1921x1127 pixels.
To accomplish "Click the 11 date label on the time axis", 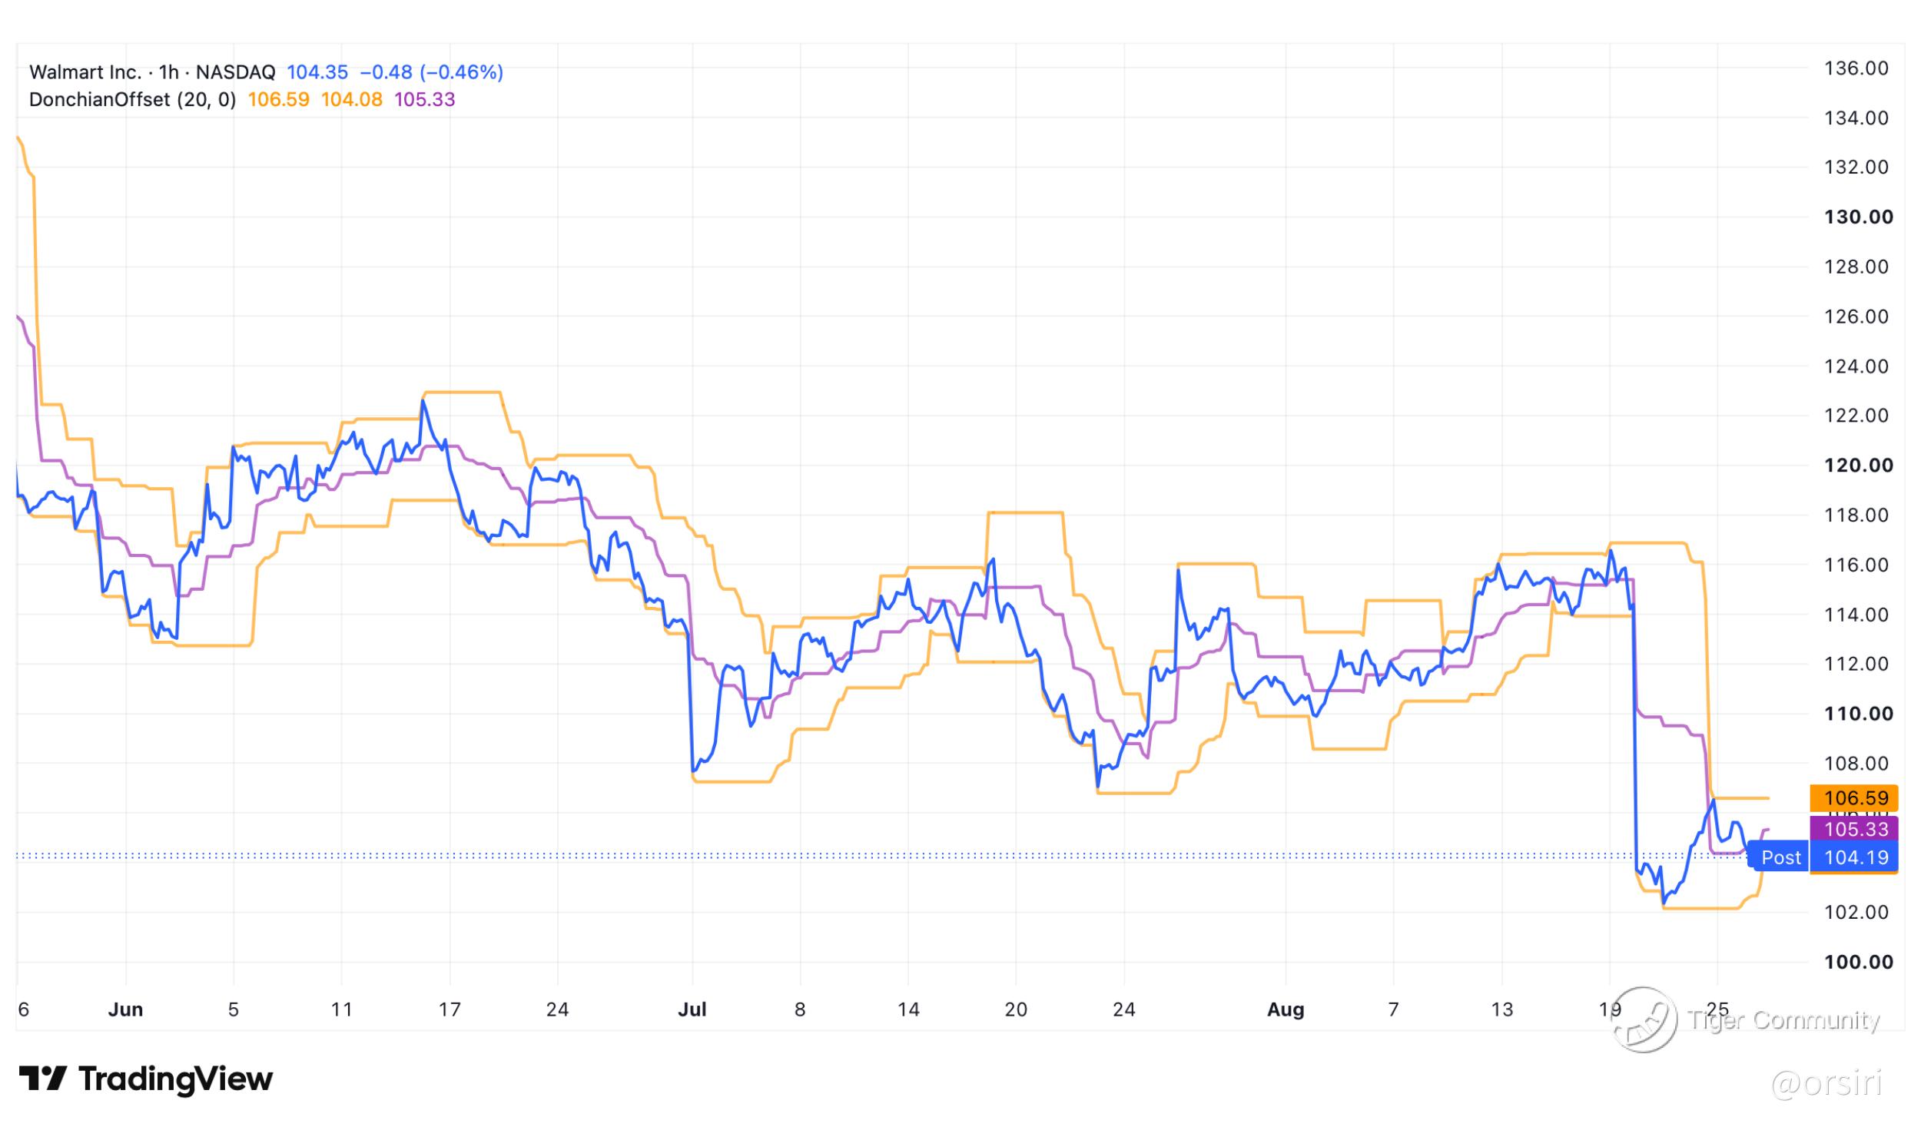I will click(341, 1009).
